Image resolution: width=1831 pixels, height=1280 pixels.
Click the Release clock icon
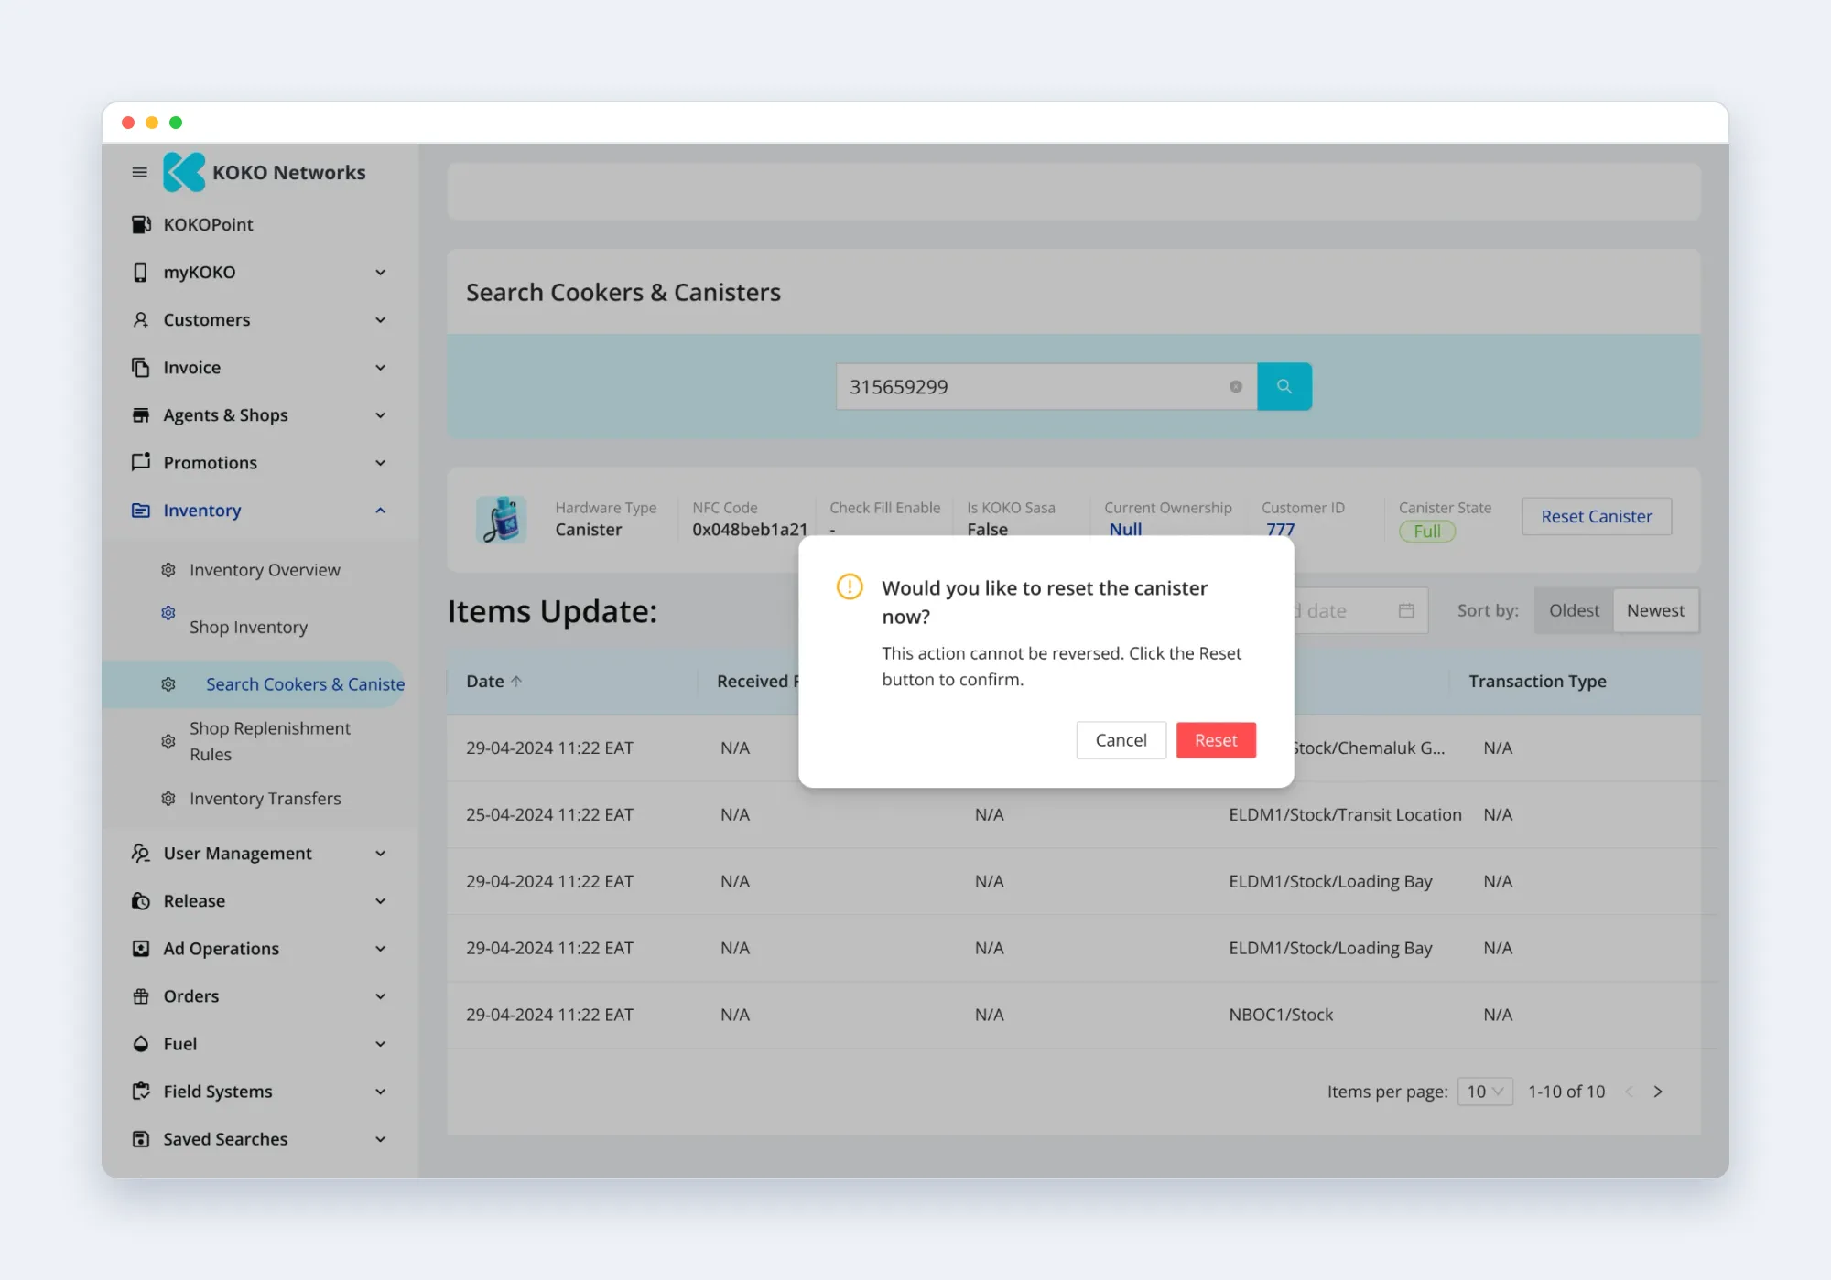coord(140,900)
